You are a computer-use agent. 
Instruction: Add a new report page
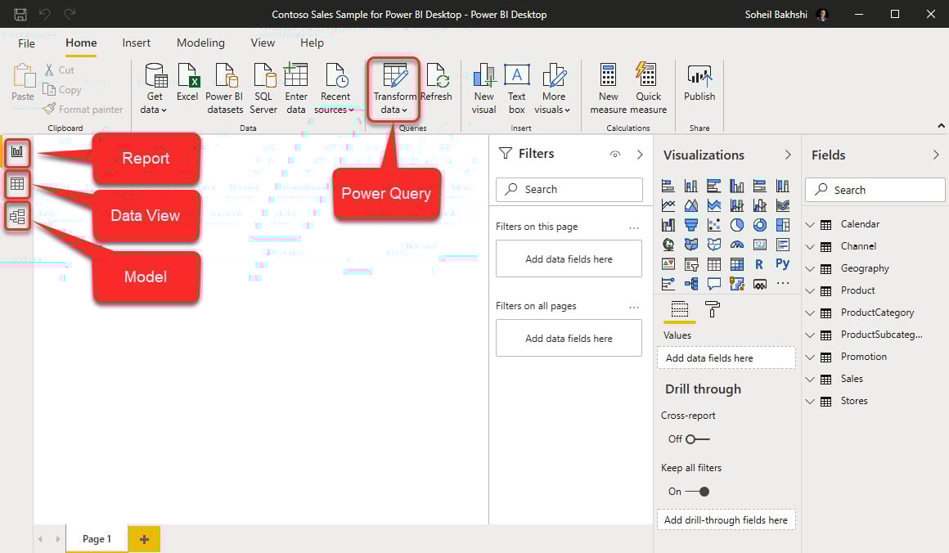144,539
